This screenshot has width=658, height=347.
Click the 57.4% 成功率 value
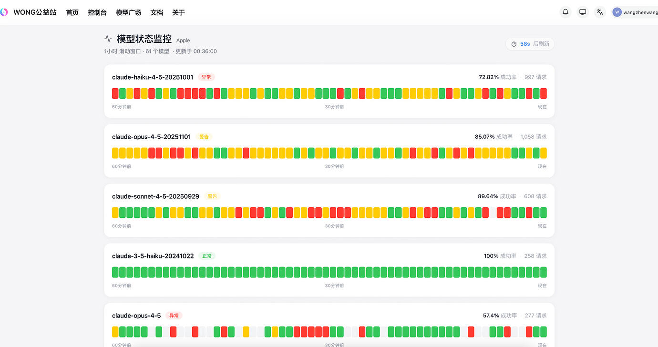coord(500,316)
